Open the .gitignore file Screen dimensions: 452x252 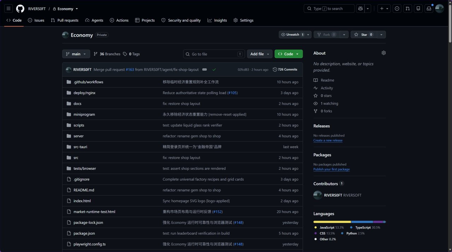(x=81, y=179)
